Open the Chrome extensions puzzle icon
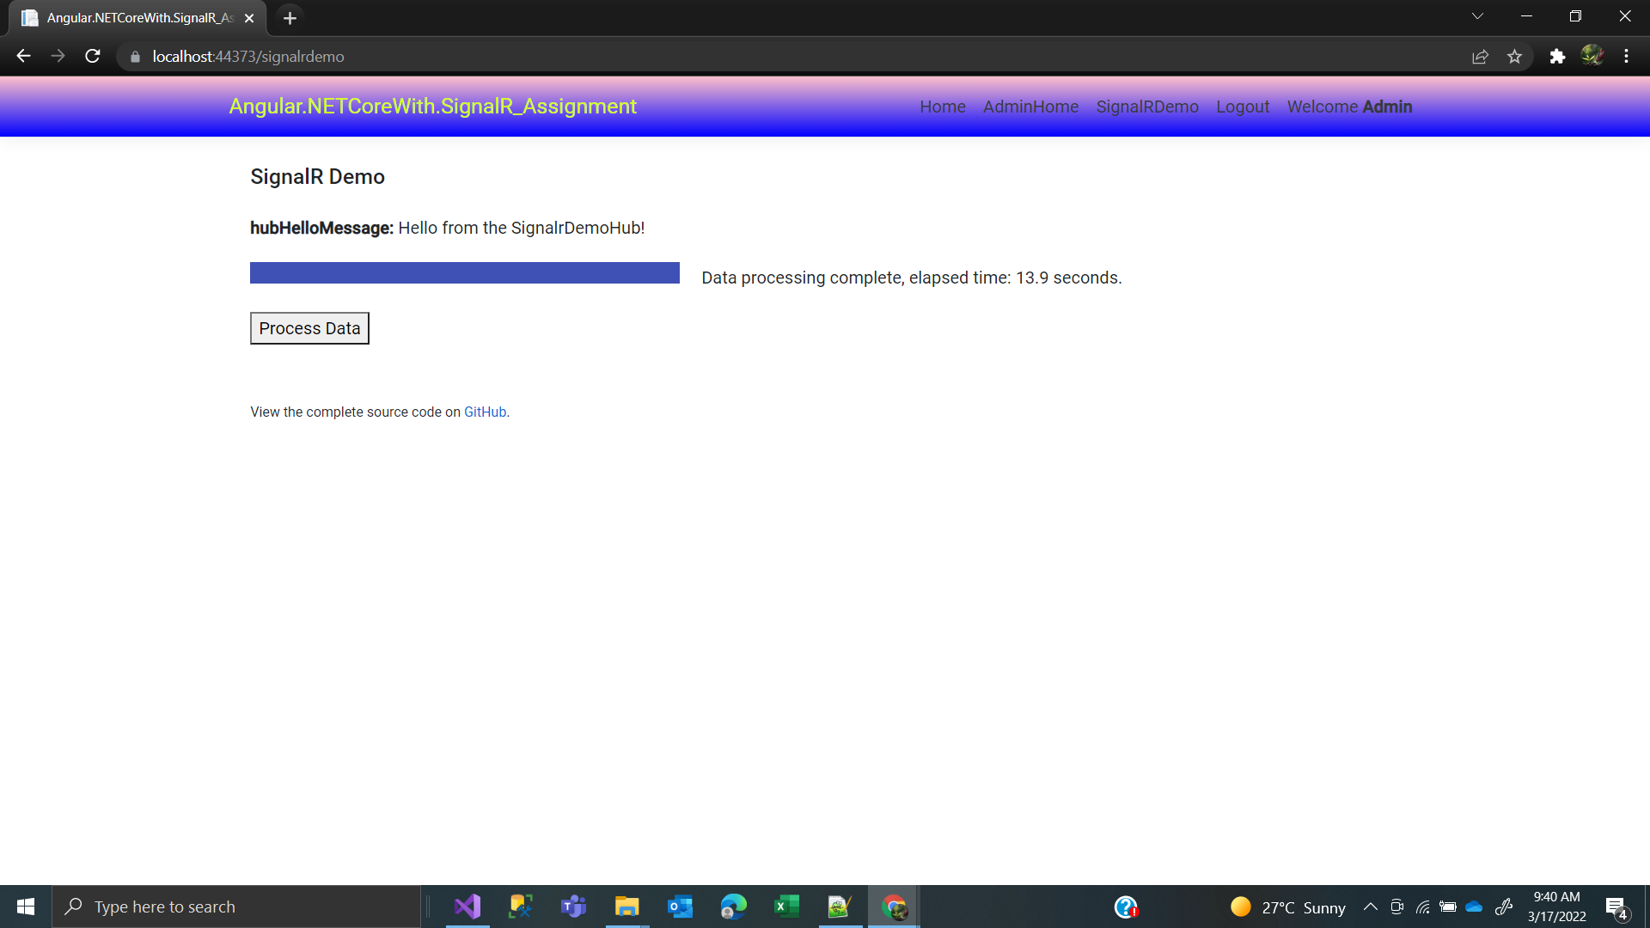Image resolution: width=1650 pixels, height=928 pixels. tap(1557, 57)
